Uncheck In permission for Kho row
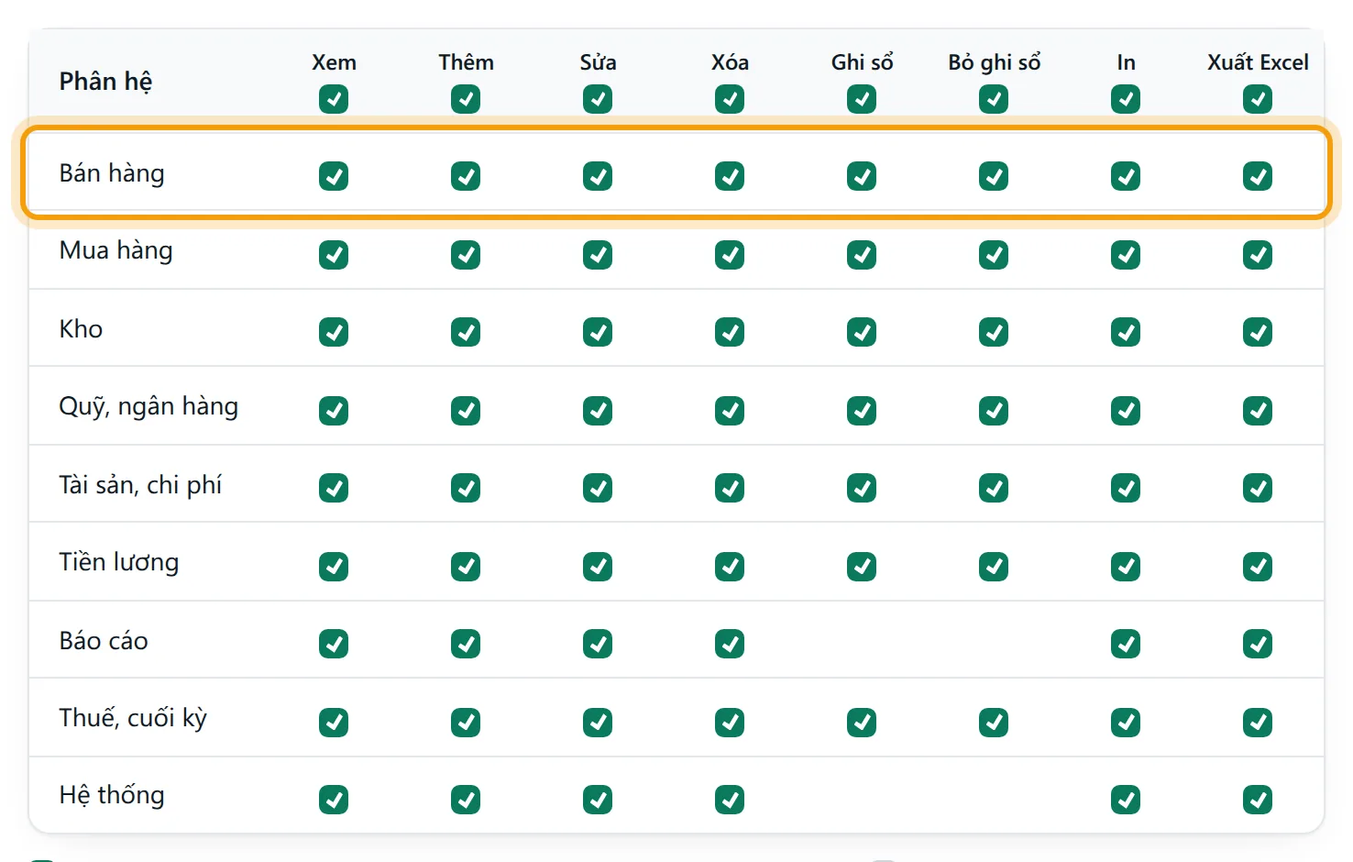Viewport: 1353px width, 862px height. 1126,332
